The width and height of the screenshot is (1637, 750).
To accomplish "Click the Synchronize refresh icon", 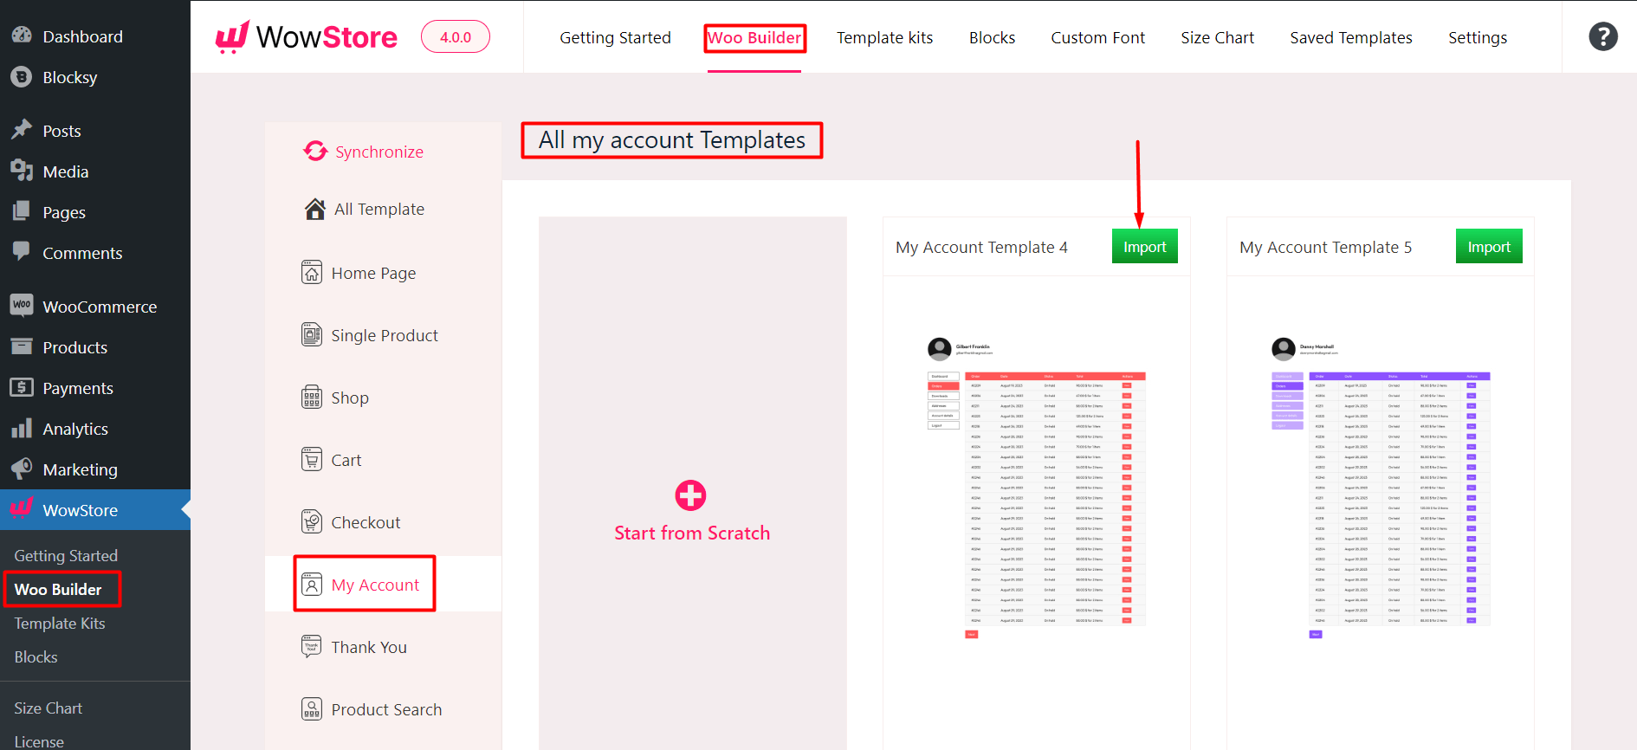I will 315,152.
